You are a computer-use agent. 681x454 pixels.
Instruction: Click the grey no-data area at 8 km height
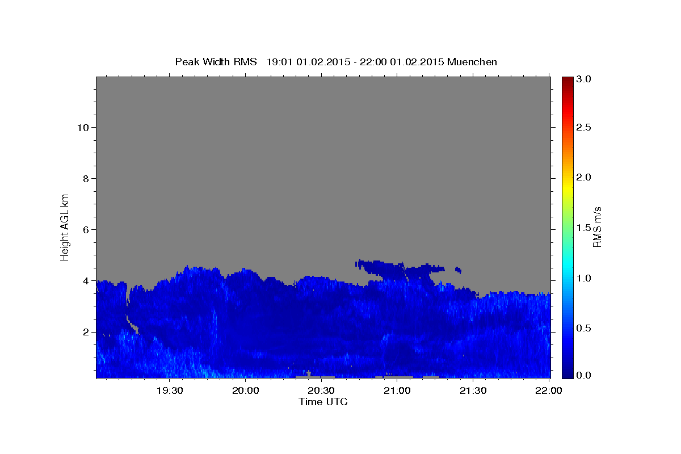click(x=323, y=179)
